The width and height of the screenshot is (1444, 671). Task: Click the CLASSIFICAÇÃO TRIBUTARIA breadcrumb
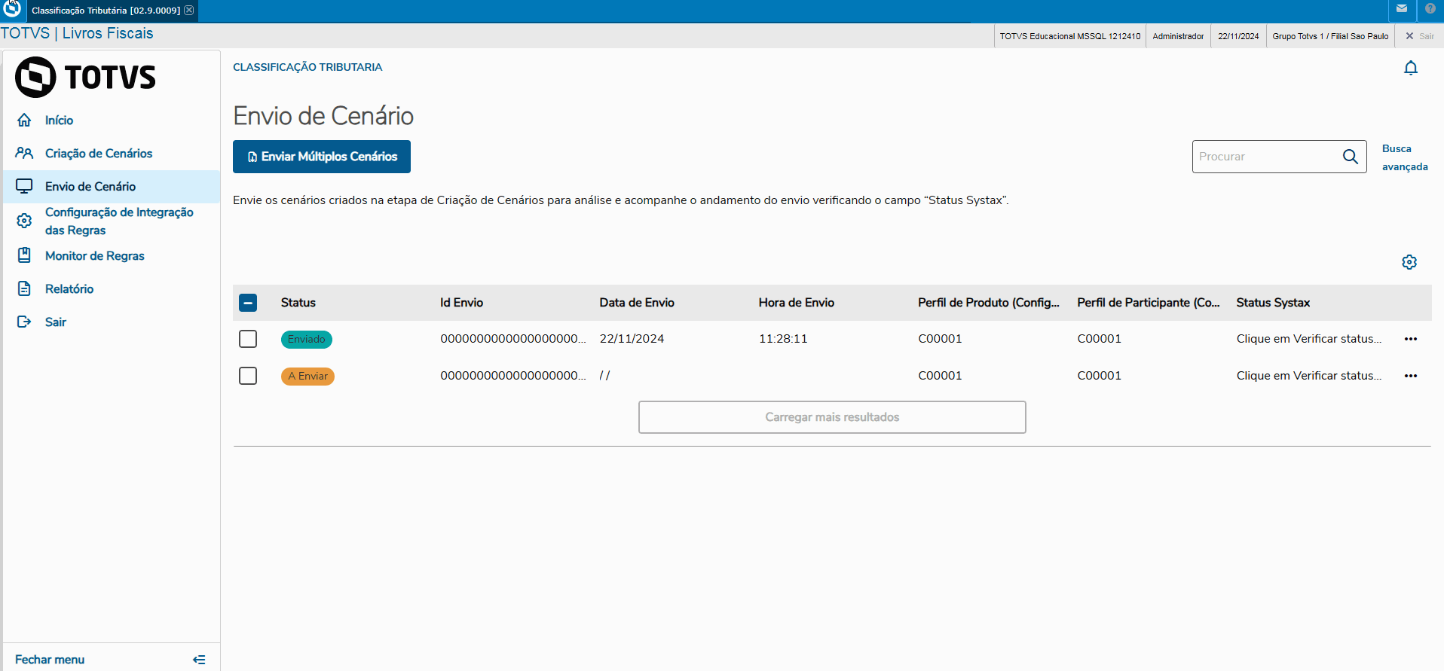click(307, 67)
